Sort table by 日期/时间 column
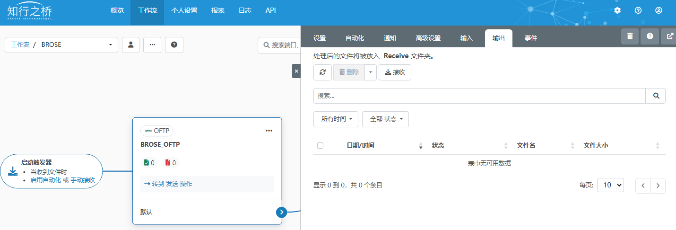 point(360,146)
